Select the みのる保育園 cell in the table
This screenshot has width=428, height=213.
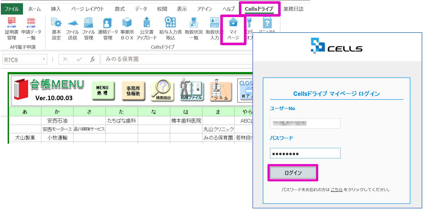pyautogui.click(x=219, y=138)
